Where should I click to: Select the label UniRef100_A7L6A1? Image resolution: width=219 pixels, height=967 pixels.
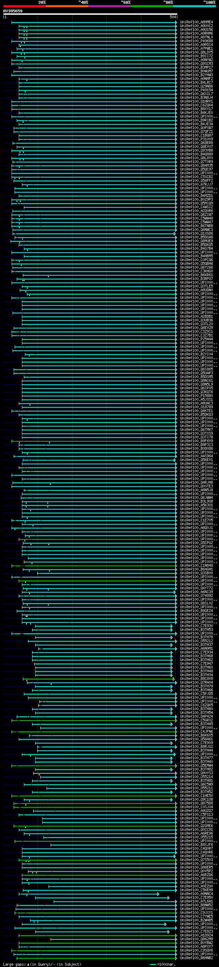196,901
